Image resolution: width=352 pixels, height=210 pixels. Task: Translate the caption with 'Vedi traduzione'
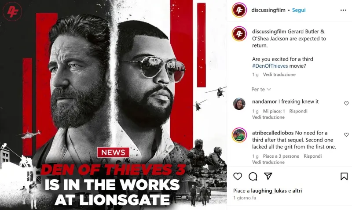click(x=279, y=74)
